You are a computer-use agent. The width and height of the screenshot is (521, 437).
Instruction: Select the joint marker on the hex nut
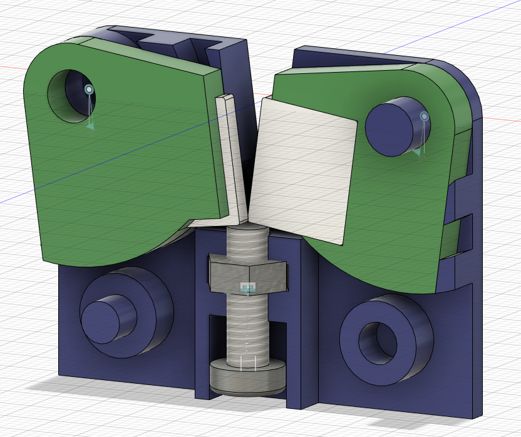248,287
